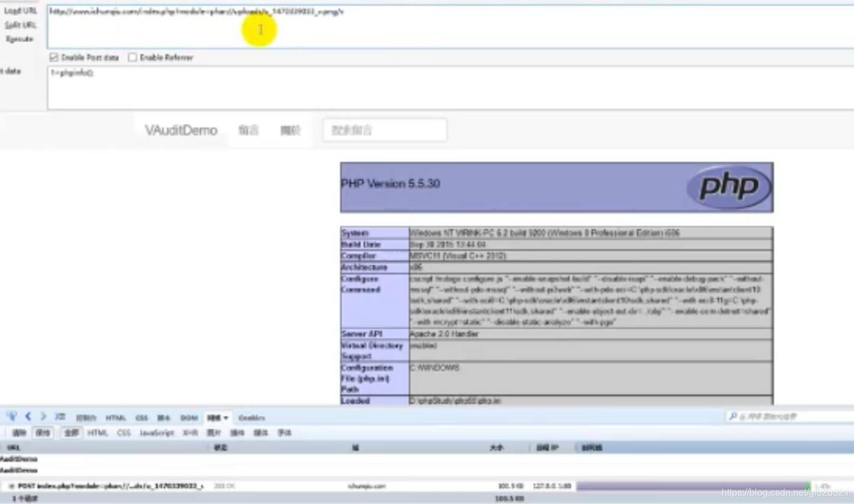
Task: Open the VAuditDemo home link
Action: point(181,131)
